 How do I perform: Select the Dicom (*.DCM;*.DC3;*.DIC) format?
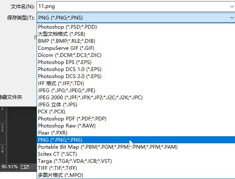tap(136, 55)
